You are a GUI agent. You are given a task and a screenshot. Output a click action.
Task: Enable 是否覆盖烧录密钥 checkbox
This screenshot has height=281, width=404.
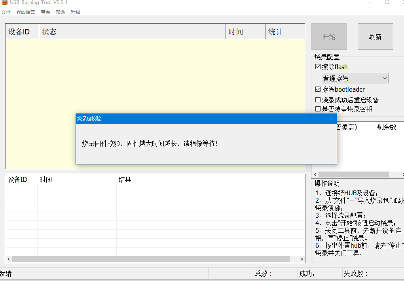(x=318, y=109)
